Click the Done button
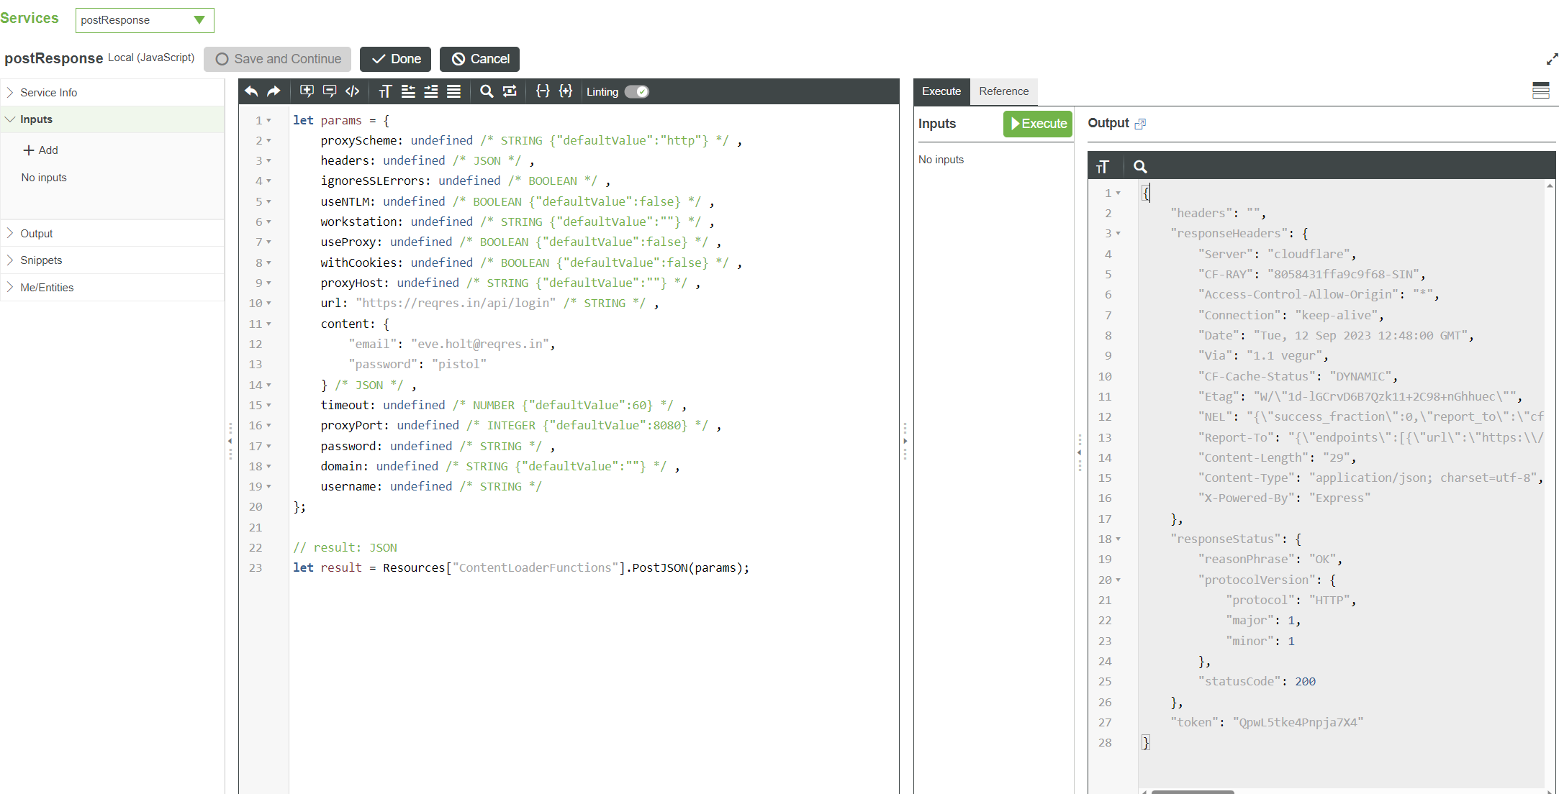This screenshot has height=794, width=1559. [394, 59]
